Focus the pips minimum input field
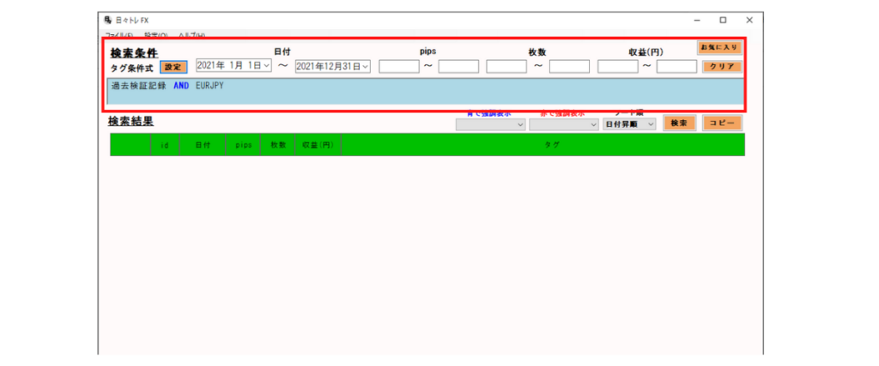The height and width of the screenshot is (366, 879). (x=398, y=67)
